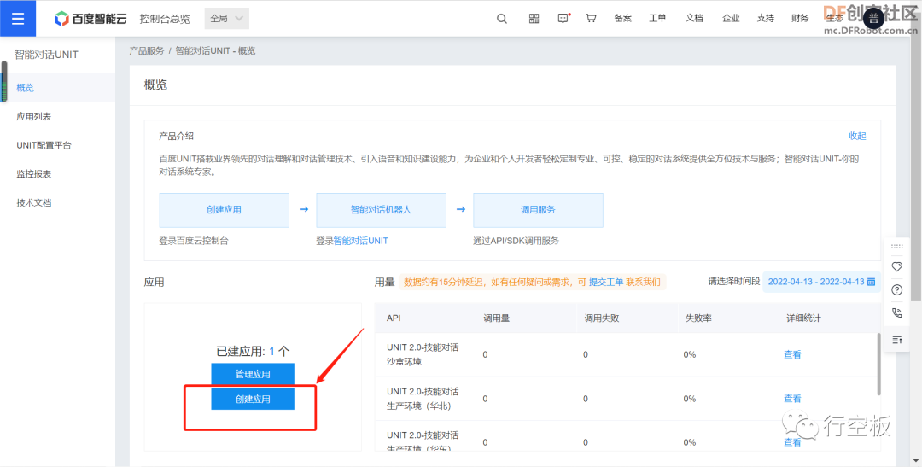This screenshot has width=922, height=467.
Task: Click 产品服务 in the breadcrumb
Action: pos(147,51)
